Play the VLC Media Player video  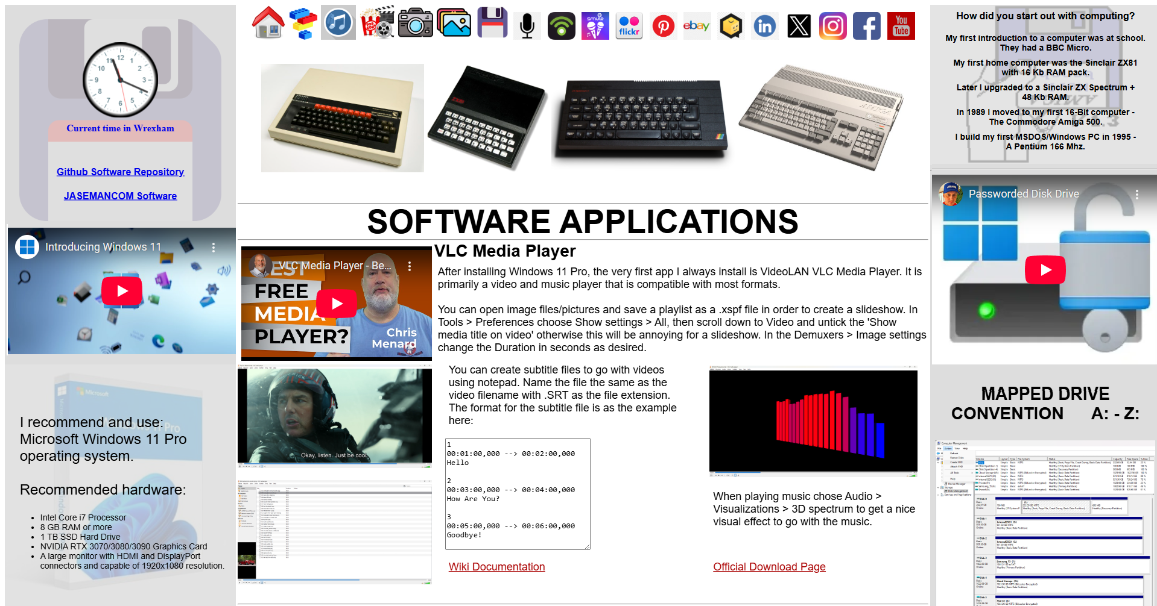(337, 303)
